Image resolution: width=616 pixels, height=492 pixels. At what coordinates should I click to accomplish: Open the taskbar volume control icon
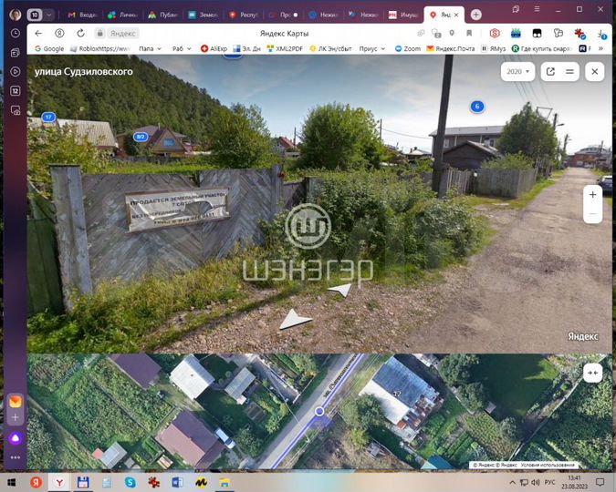[x=535, y=482]
